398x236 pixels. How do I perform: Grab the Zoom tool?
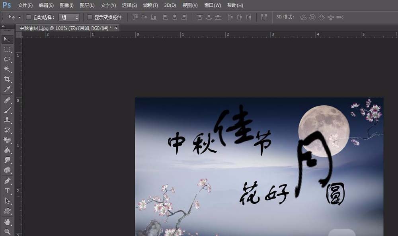coord(7,230)
